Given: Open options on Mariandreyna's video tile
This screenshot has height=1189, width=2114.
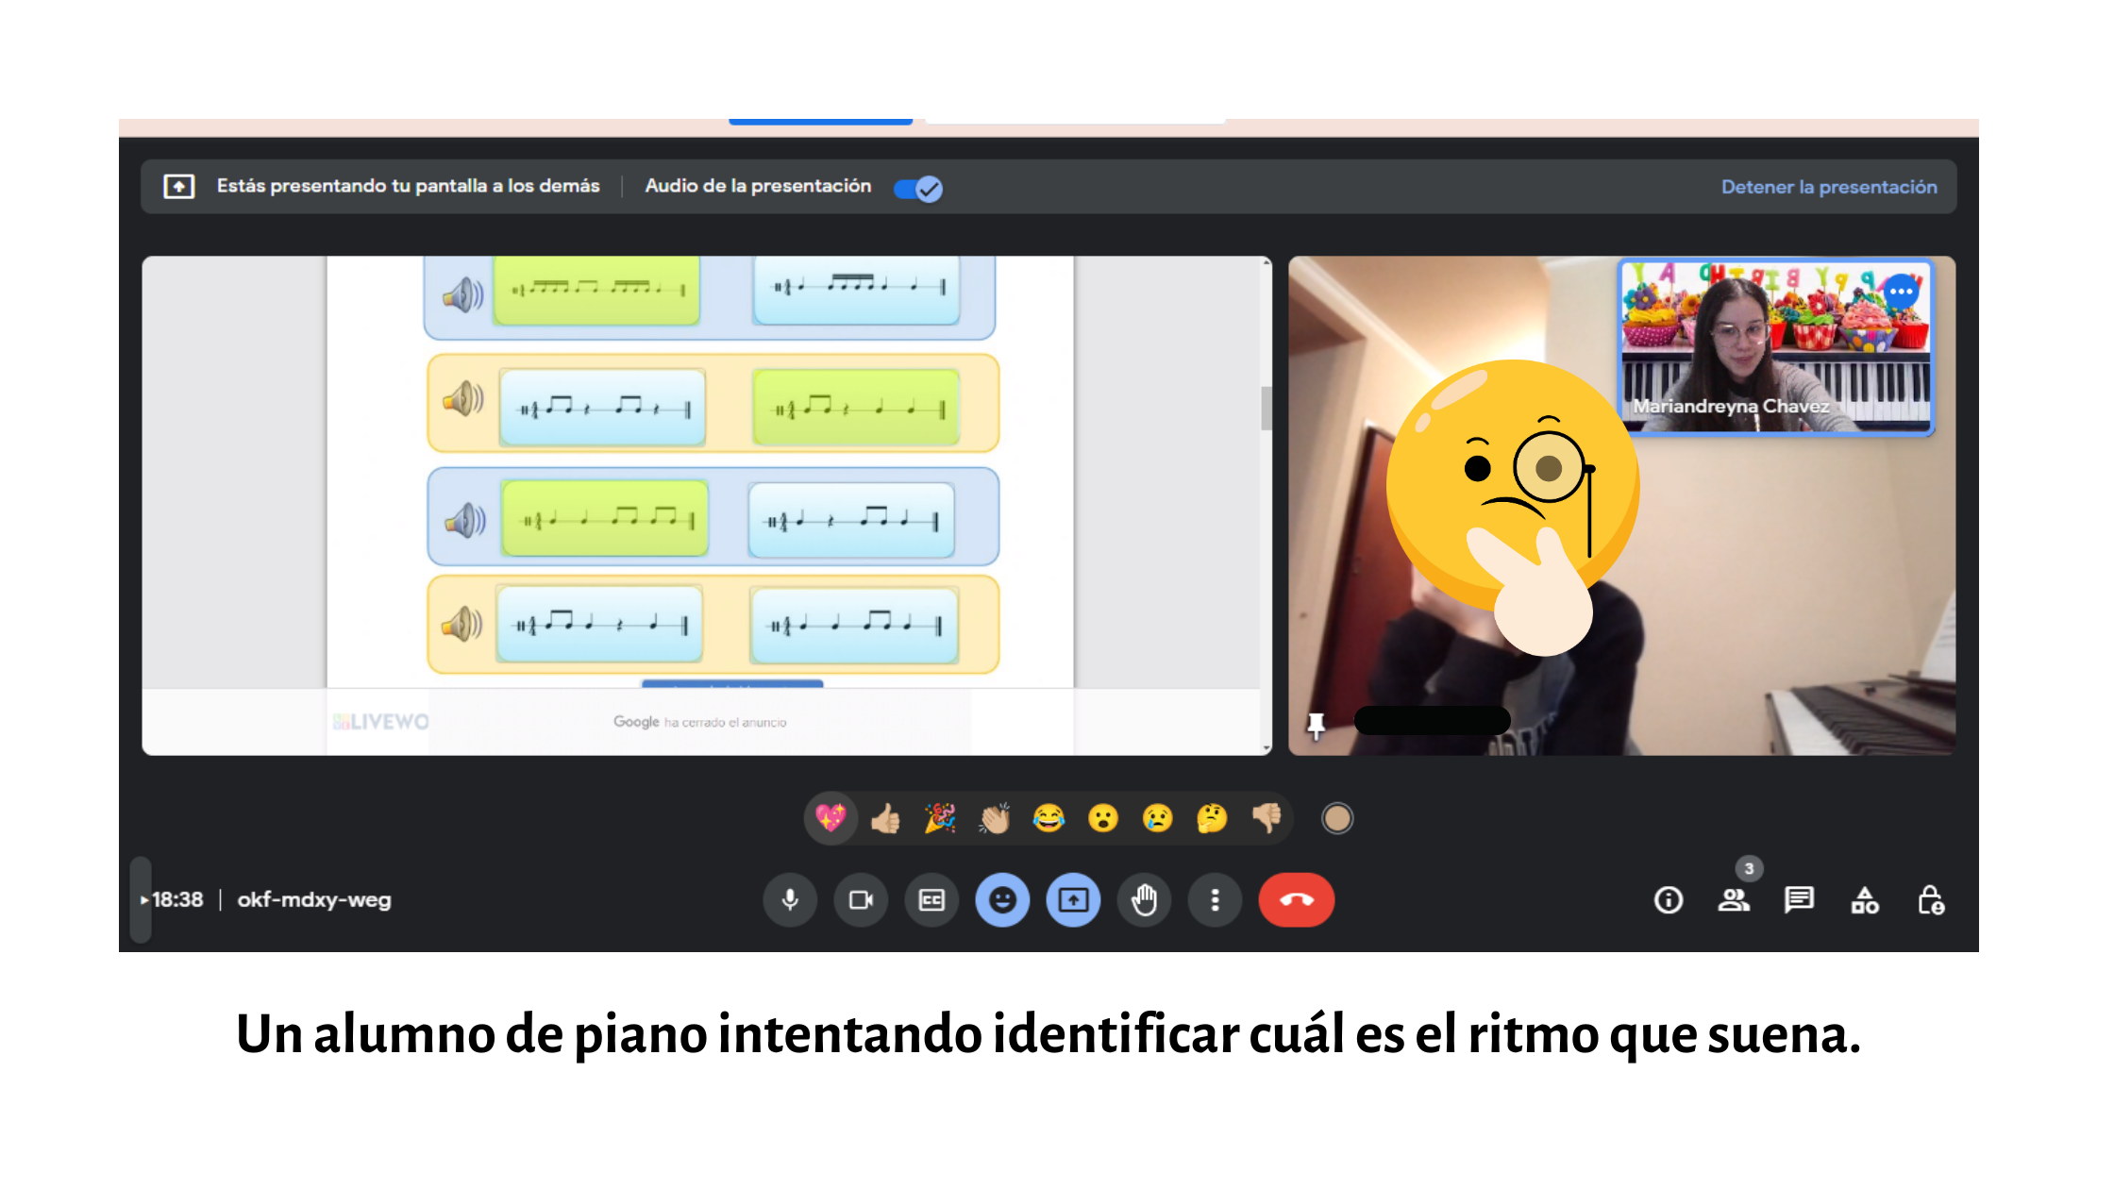Looking at the screenshot, I should [1901, 292].
